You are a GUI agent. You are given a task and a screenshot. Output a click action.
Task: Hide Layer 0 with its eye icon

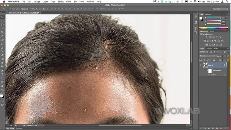201,65
